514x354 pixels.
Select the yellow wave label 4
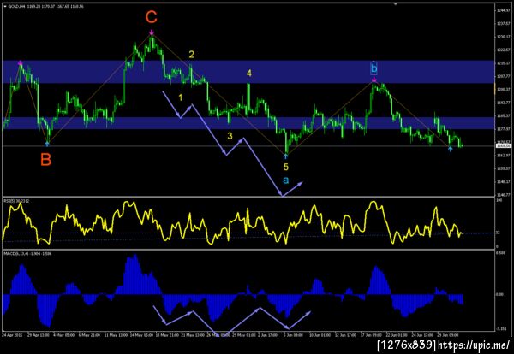(249, 74)
